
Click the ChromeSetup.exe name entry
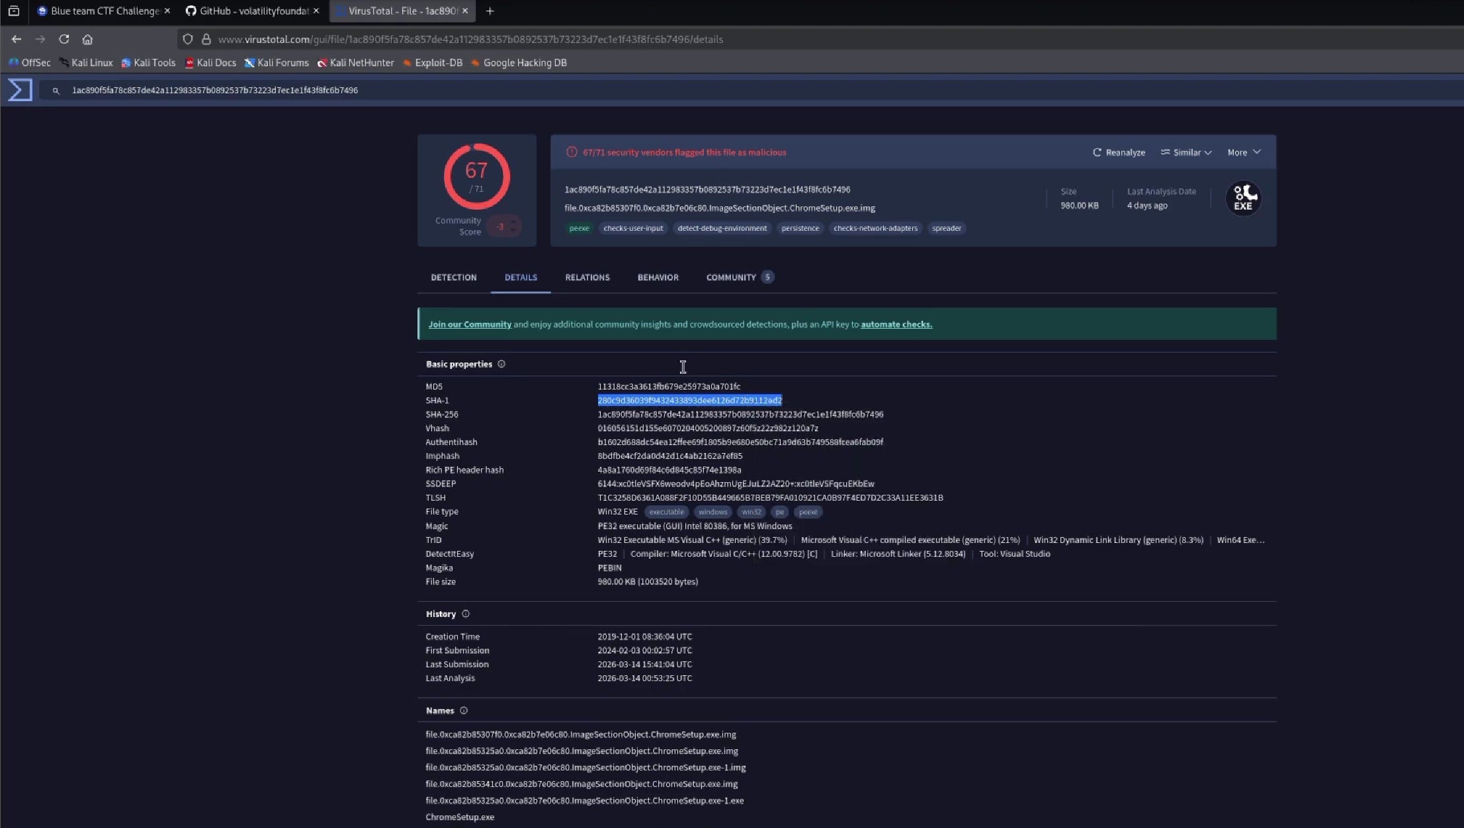click(x=460, y=817)
